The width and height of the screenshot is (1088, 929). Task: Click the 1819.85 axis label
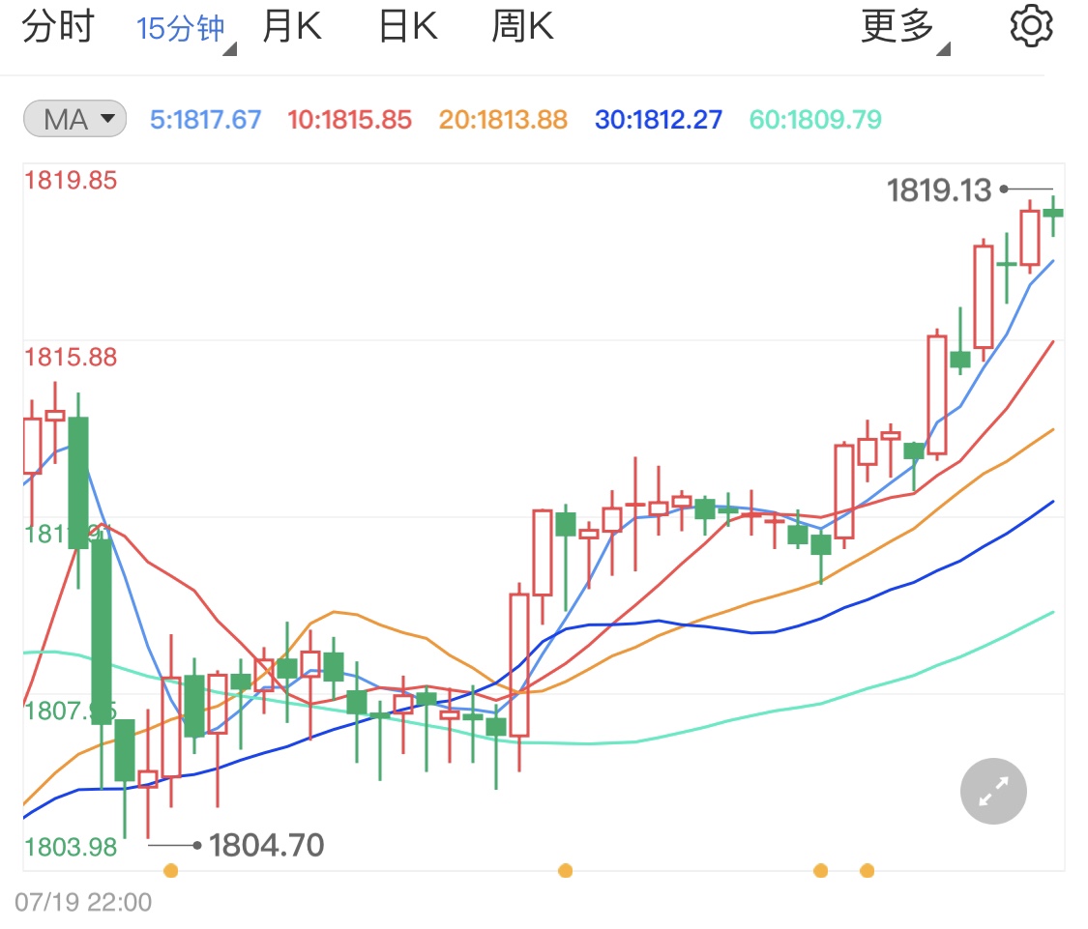point(71,181)
